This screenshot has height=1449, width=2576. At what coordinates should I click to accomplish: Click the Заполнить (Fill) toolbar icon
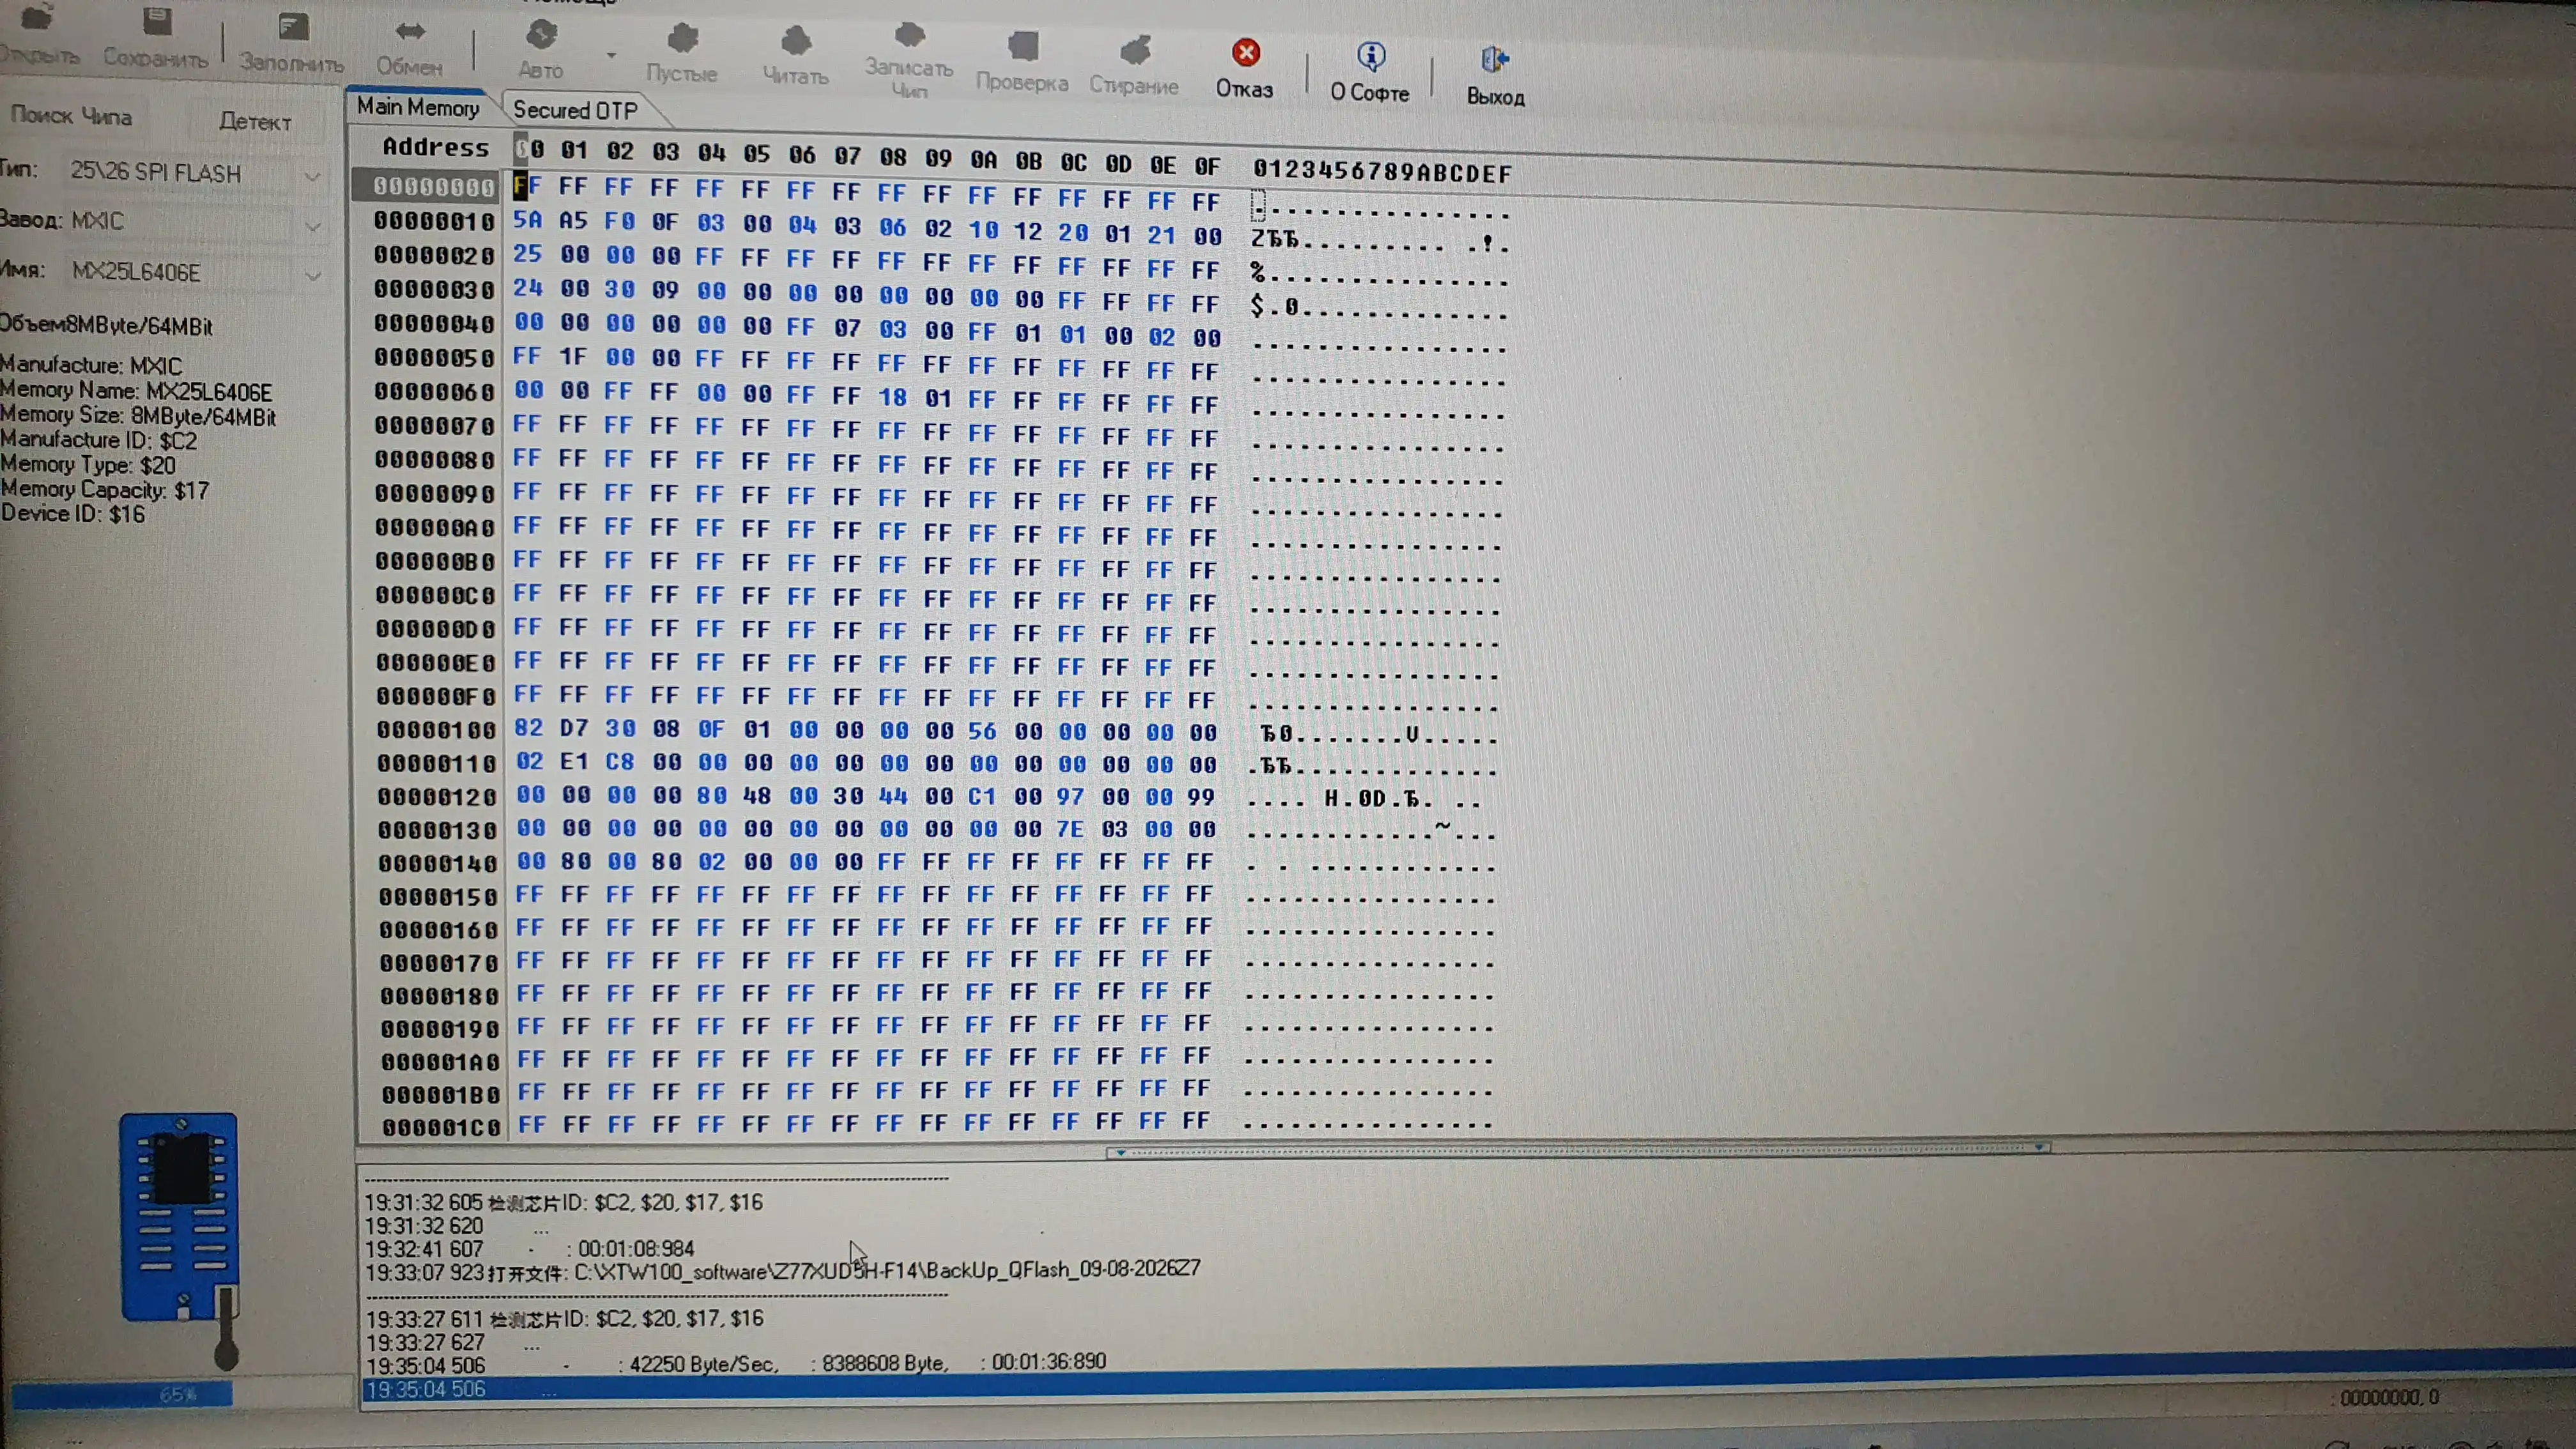click(x=293, y=27)
